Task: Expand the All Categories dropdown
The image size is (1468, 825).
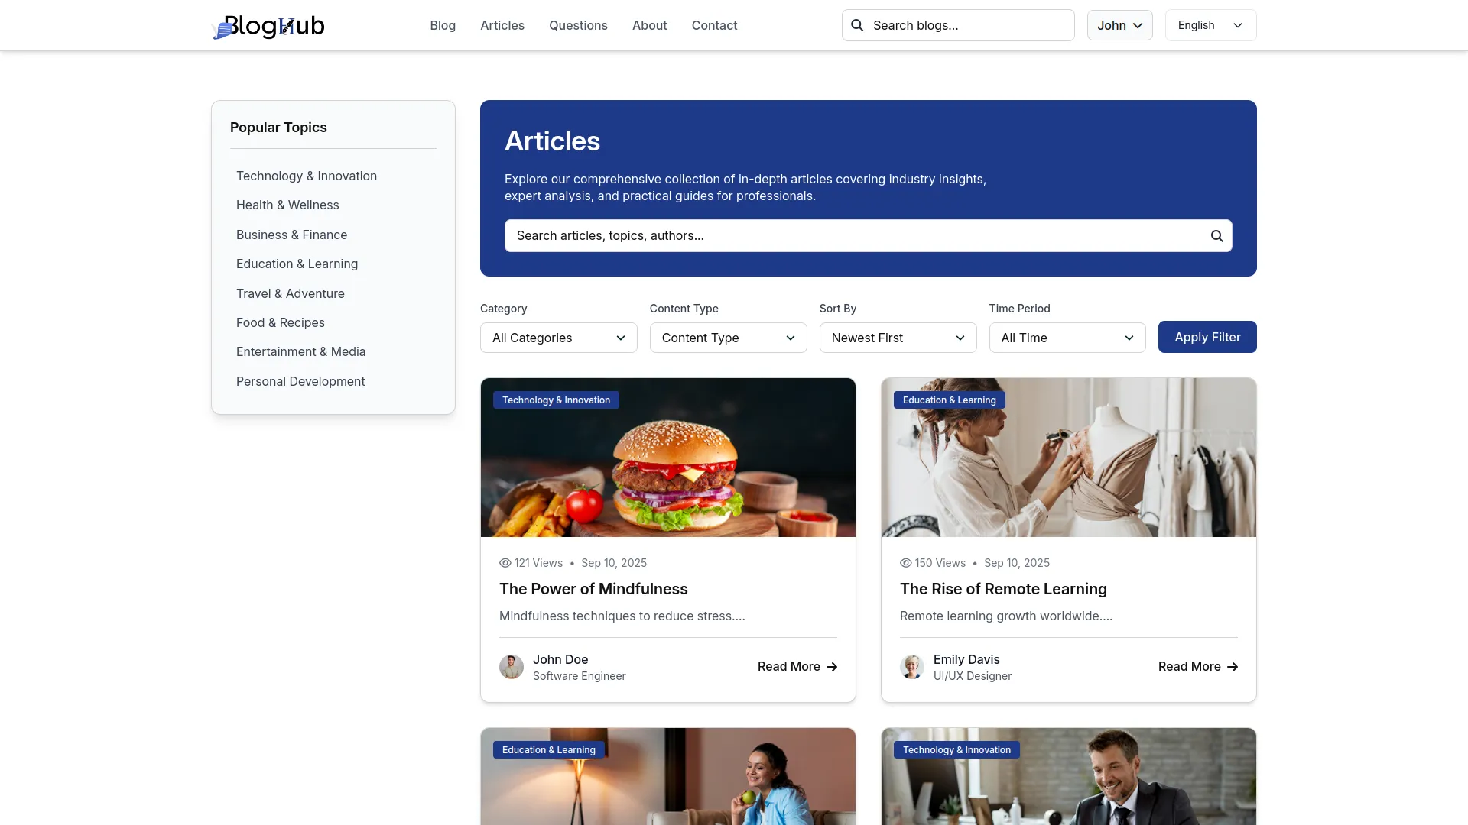Action: 557,338
